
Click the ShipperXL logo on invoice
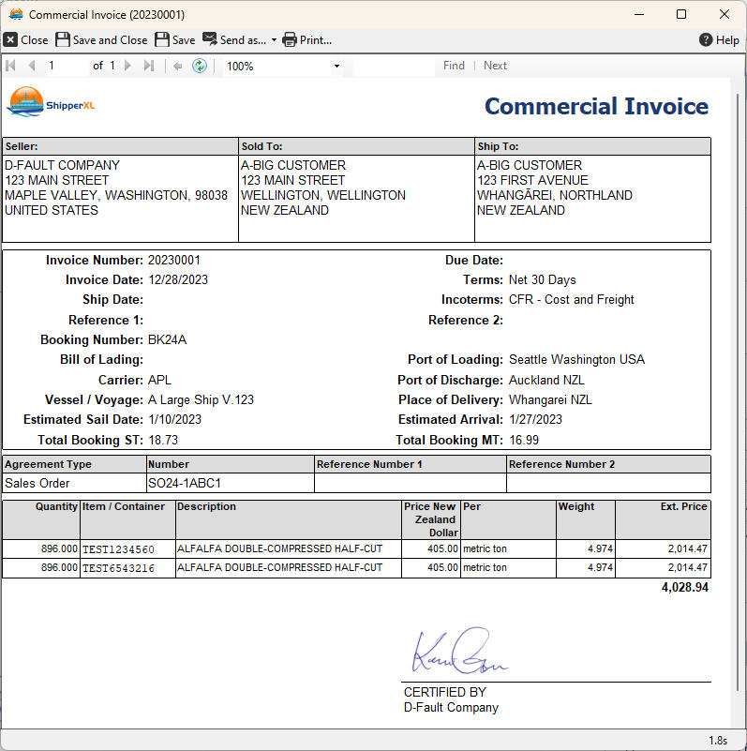pyautogui.click(x=51, y=101)
